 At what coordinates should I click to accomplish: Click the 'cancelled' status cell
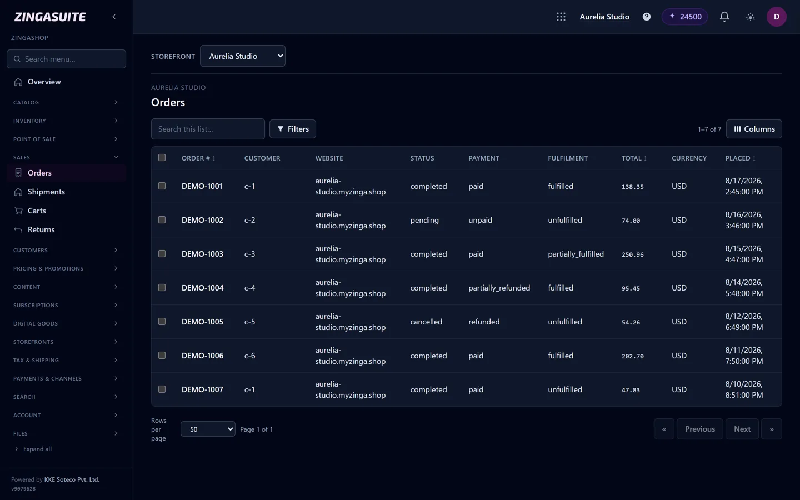coord(426,322)
